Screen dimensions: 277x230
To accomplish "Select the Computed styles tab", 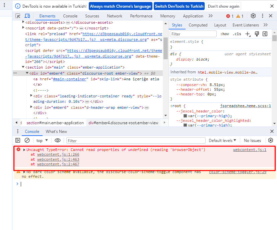I will [x=198, y=25].
